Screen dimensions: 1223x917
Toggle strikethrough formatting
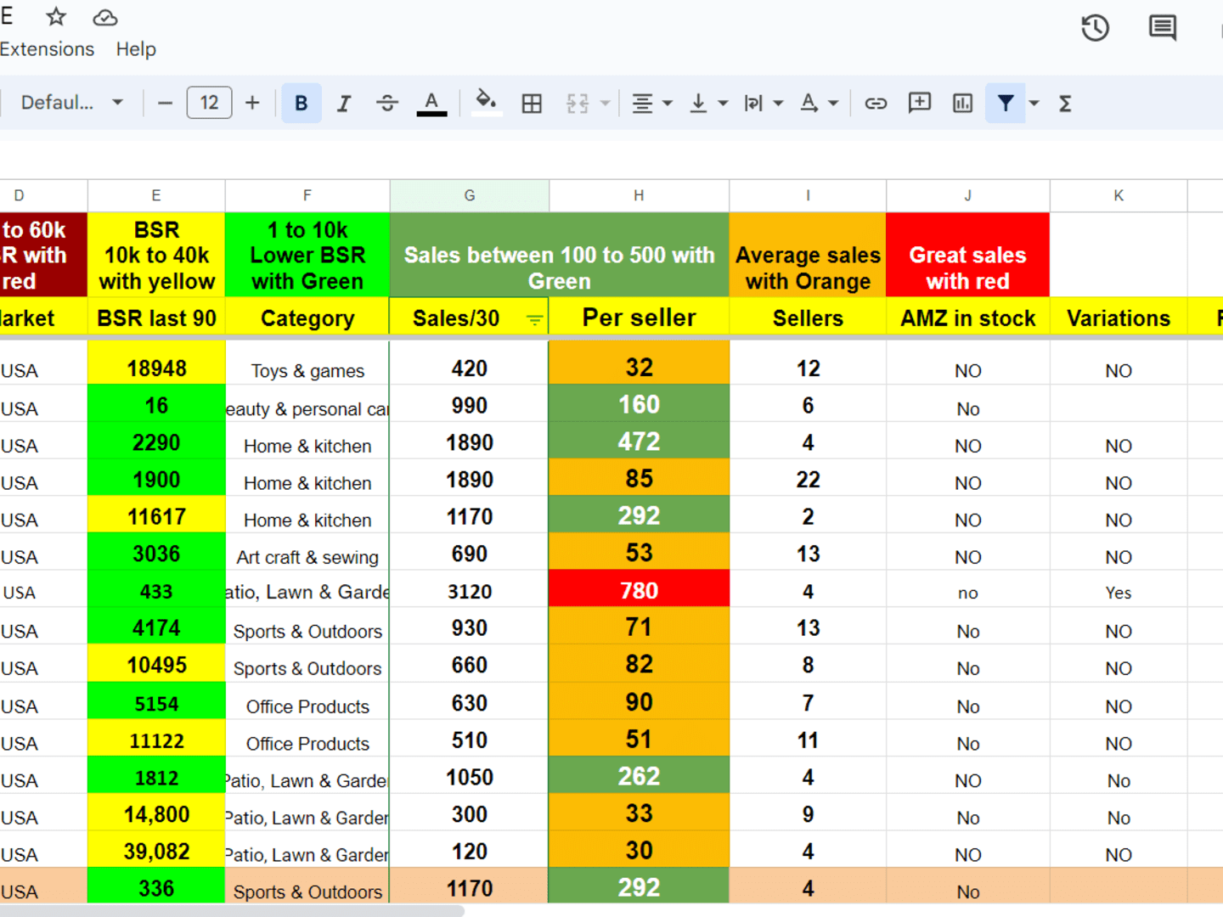[387, 104]
